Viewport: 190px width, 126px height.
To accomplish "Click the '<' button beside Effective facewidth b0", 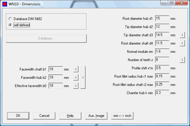I will [x=76, y=86].
